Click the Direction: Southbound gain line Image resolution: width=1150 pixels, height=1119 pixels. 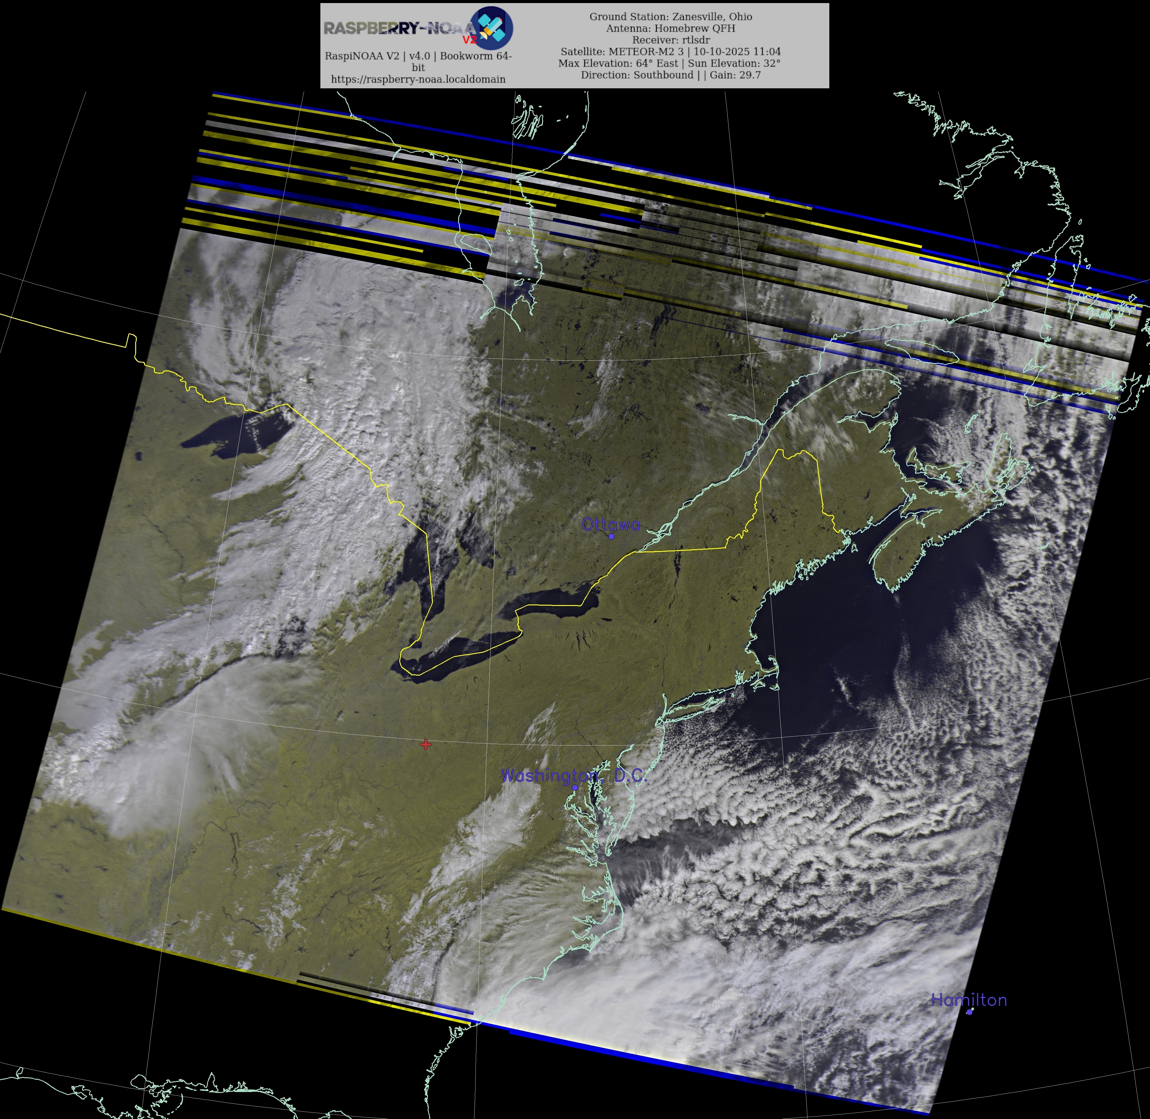671,75
